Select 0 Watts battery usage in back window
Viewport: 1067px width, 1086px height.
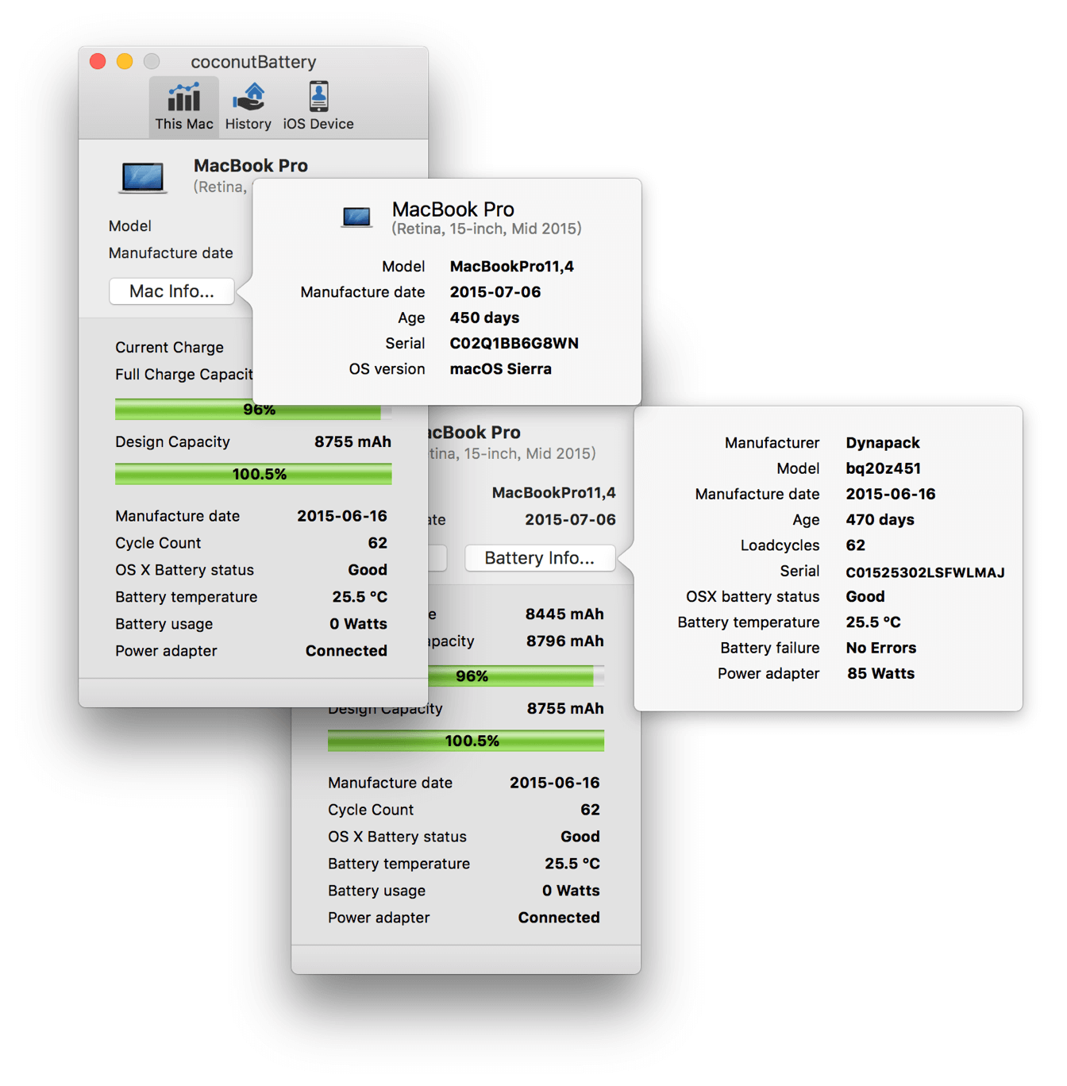[571, 891]
